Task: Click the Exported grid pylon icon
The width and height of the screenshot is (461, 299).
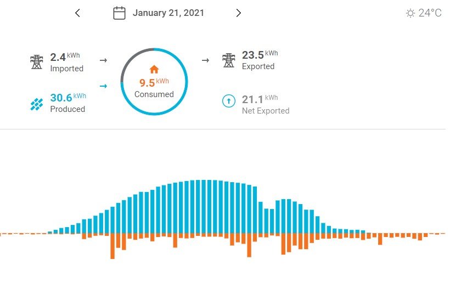Action: [x=229, y=60]
